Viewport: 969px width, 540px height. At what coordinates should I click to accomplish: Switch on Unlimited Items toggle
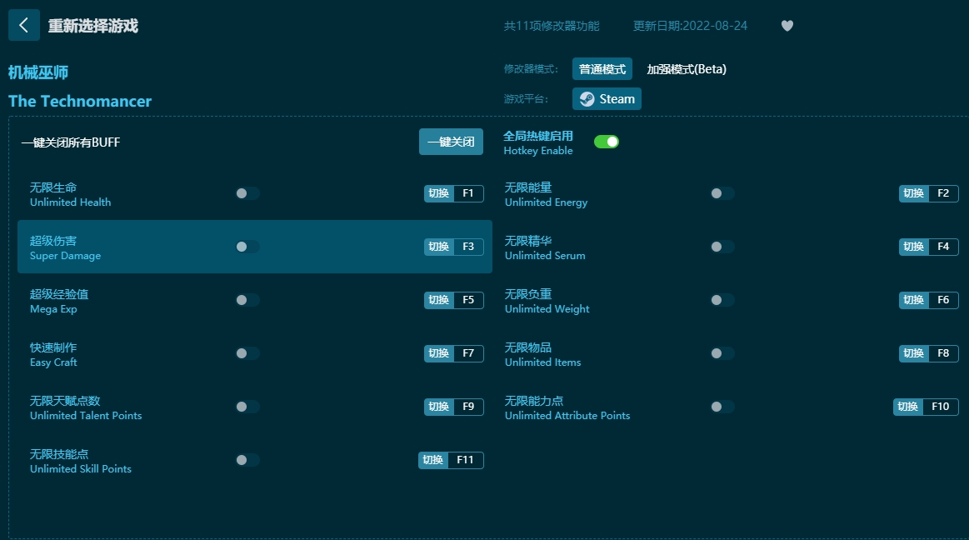(722, 353)
